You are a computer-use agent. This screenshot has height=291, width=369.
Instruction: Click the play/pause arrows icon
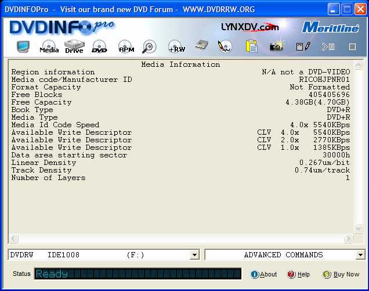(328, 46)
